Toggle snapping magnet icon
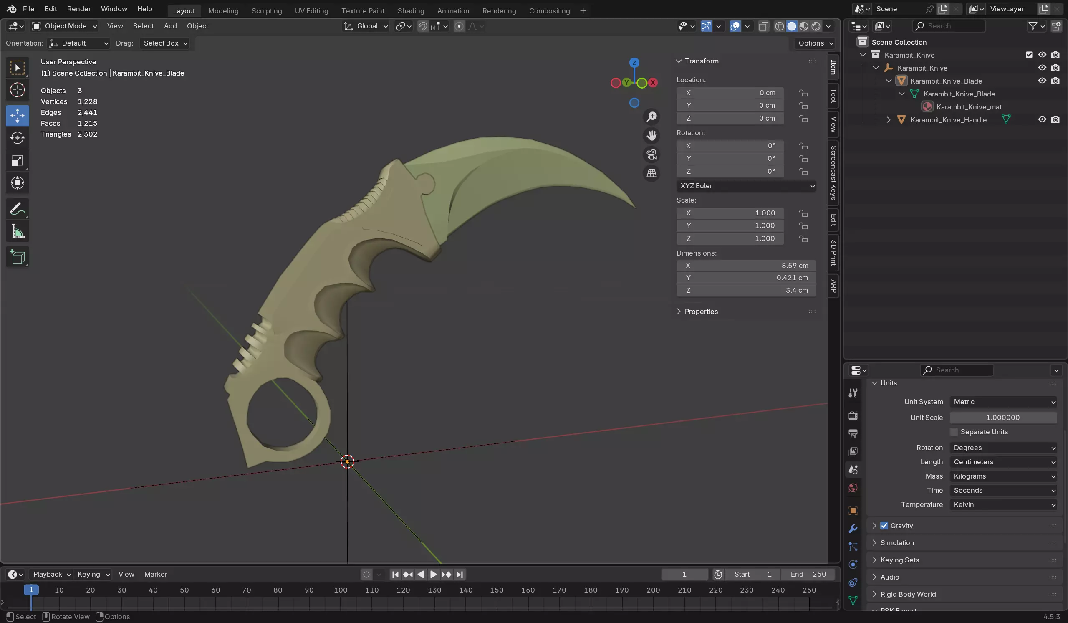 pyautogui.click(x=422, y=26)
